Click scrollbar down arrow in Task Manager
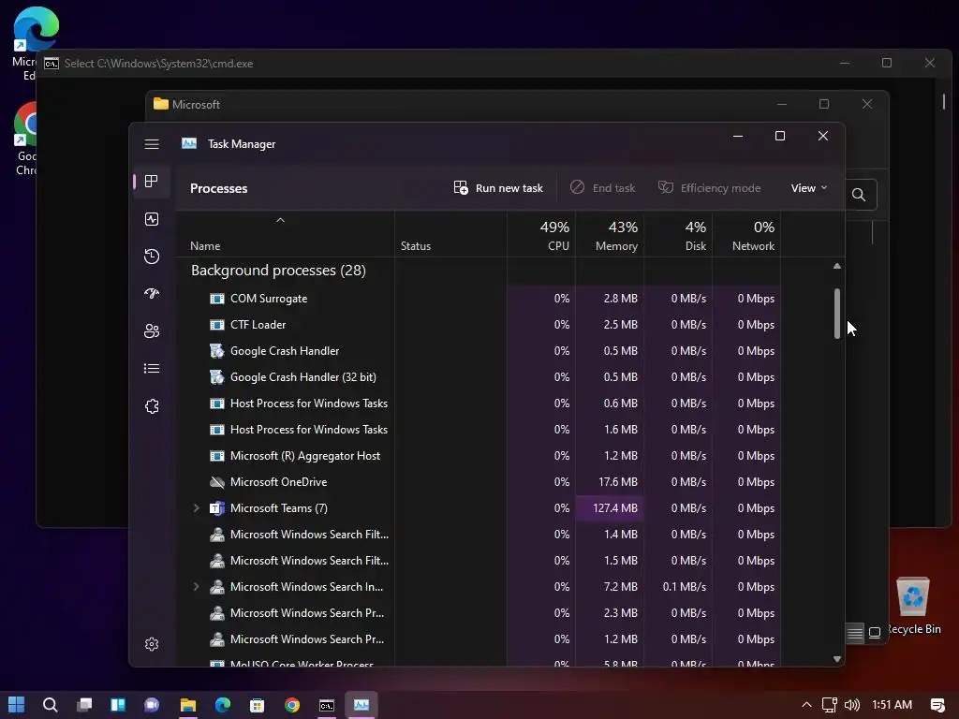959x719 pixels. click(836, 658)
